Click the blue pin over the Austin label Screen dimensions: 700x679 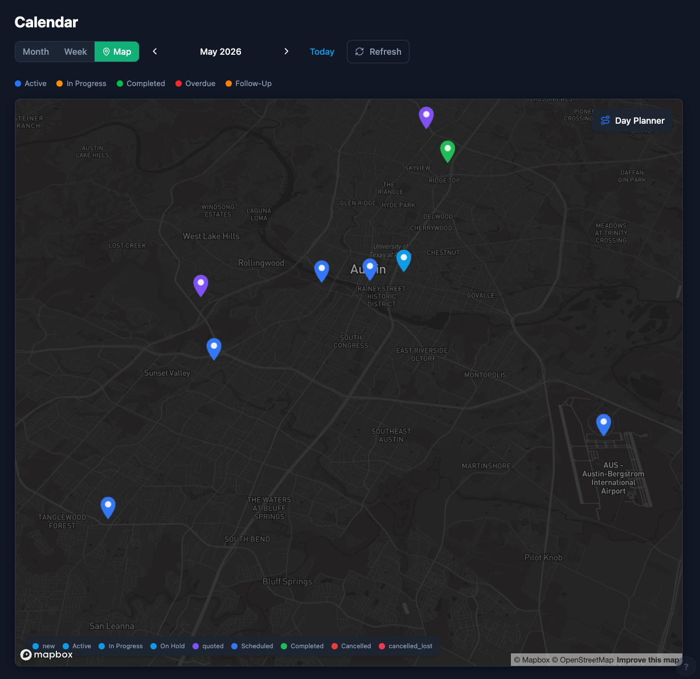(x=370, y=269)
